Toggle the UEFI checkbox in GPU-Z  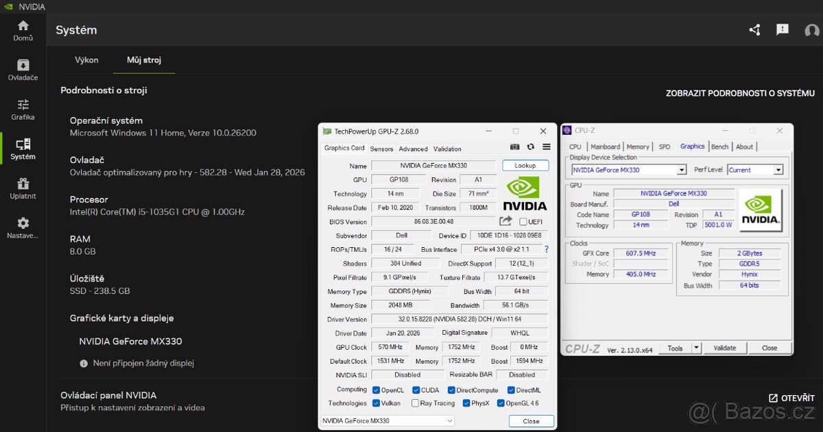point(523,222)
